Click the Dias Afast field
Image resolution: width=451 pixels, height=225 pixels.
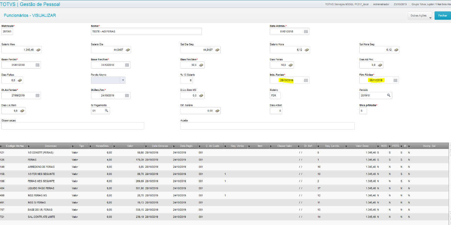point(276,111)
